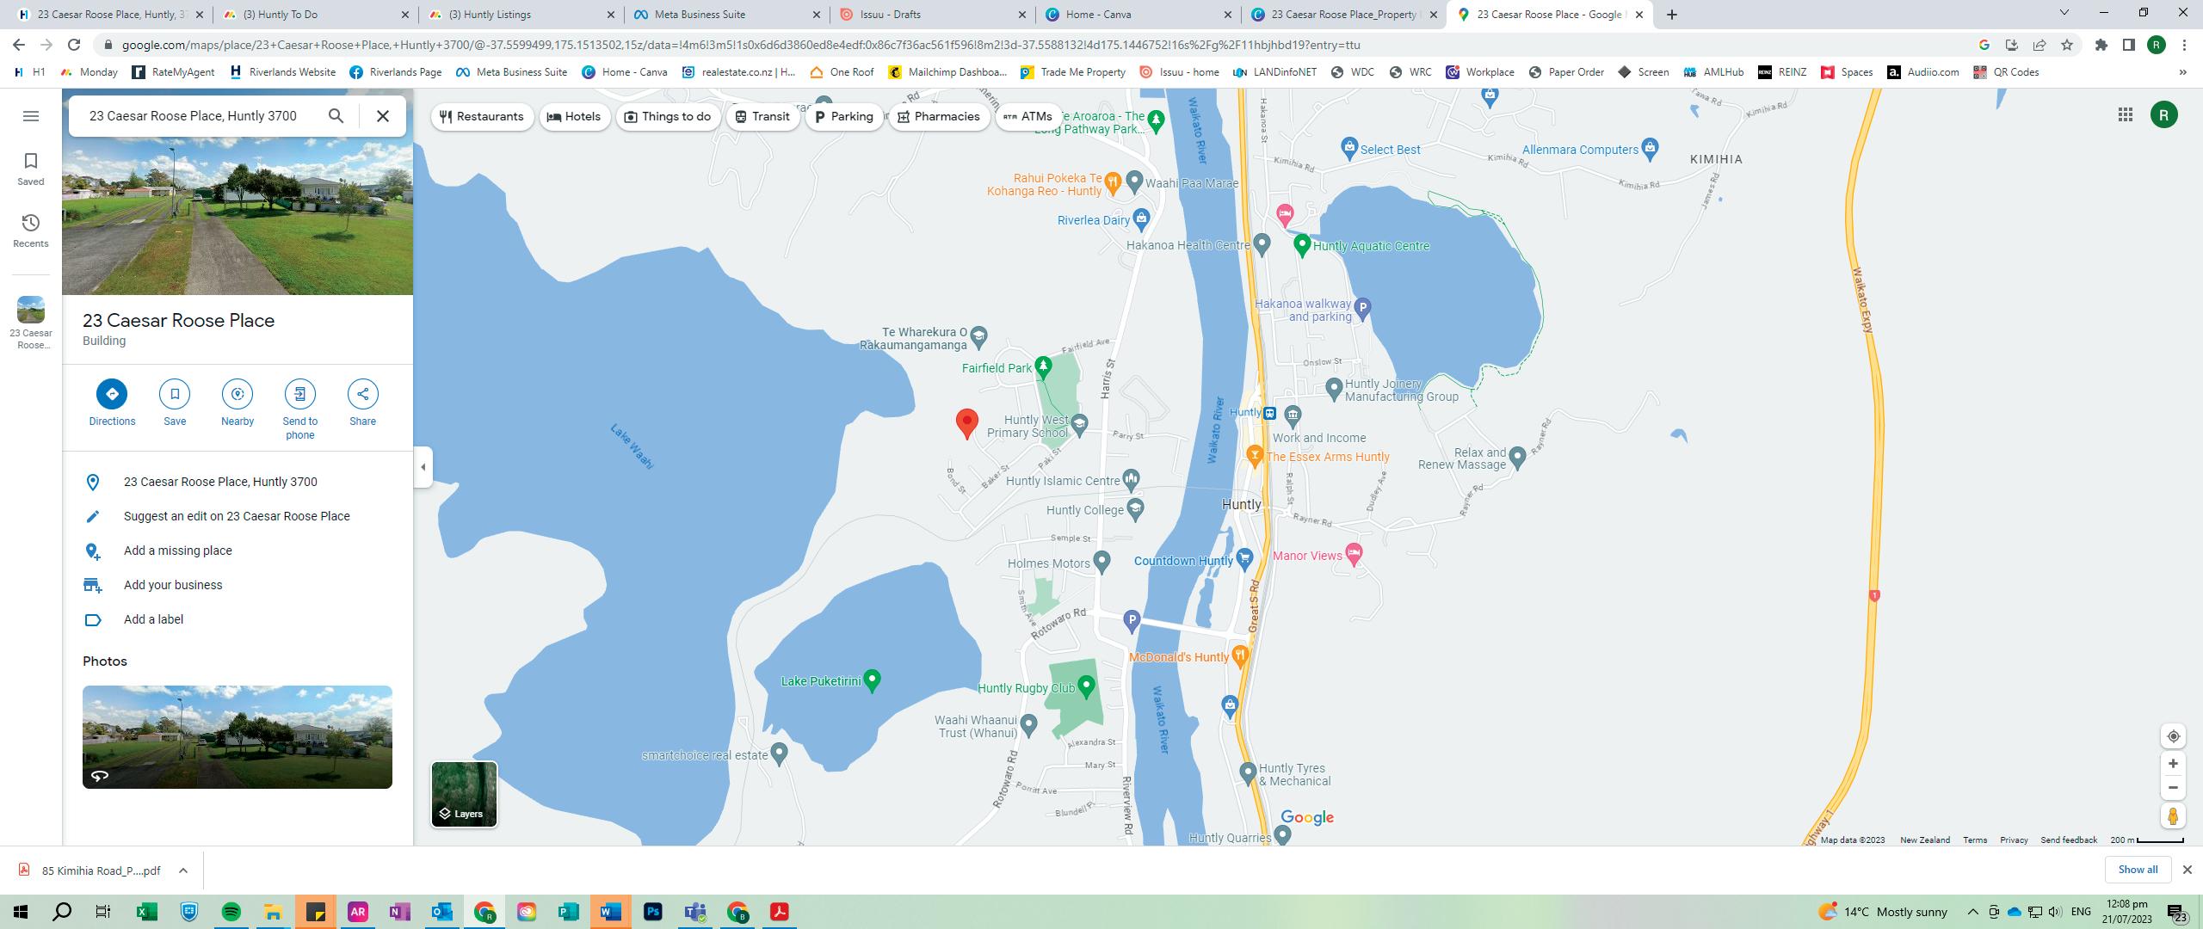Show your location on map
Image resolution: width=2203 pixels, height=929 pixels.
point(2173,736)
